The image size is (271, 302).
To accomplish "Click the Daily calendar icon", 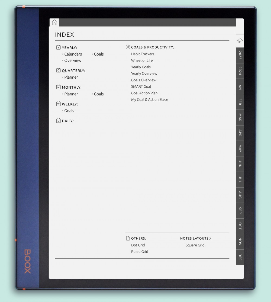I will pyautogui.click(x=58, y=121).
